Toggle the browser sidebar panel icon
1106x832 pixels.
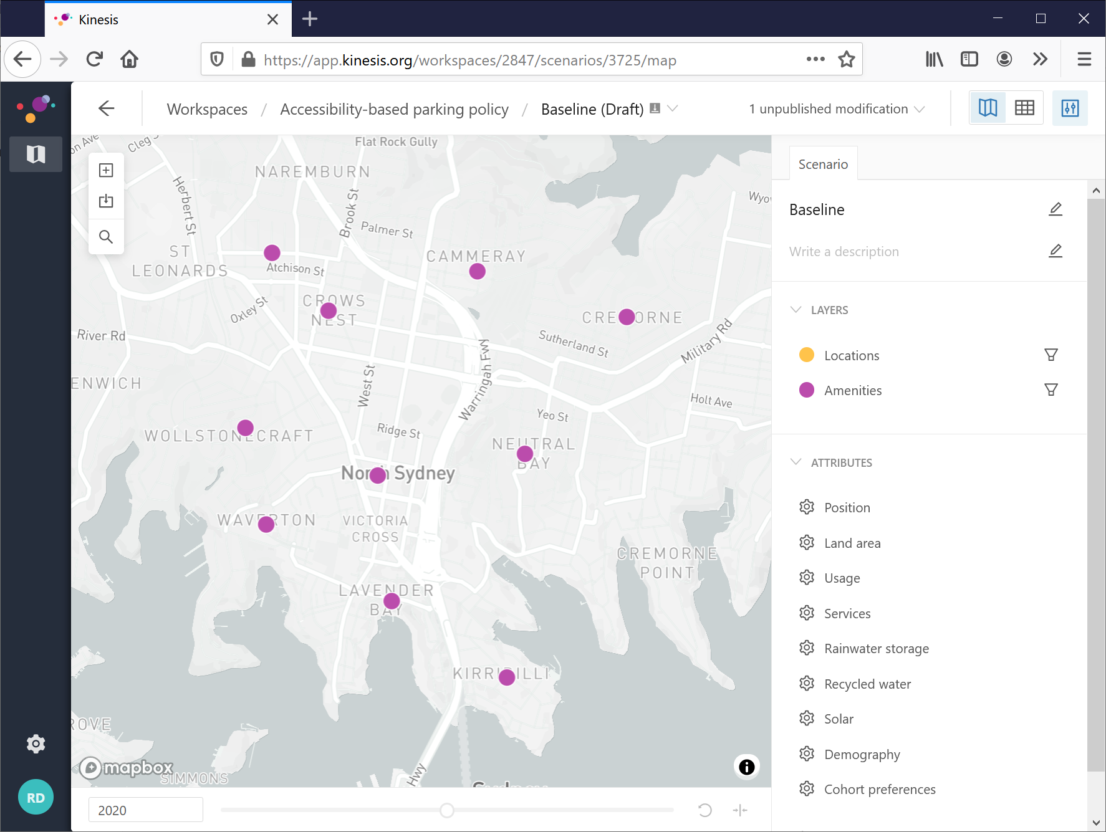click(x=969, y=59)
